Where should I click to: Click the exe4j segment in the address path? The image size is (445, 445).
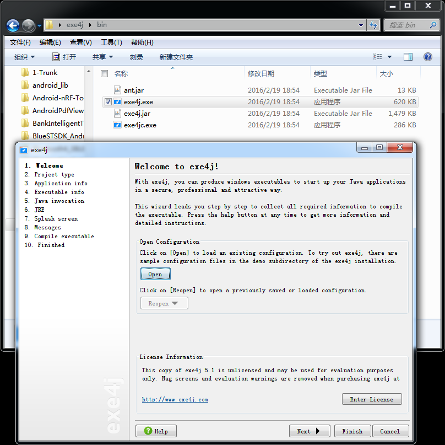pyautogui.click(x=75, y=25)
